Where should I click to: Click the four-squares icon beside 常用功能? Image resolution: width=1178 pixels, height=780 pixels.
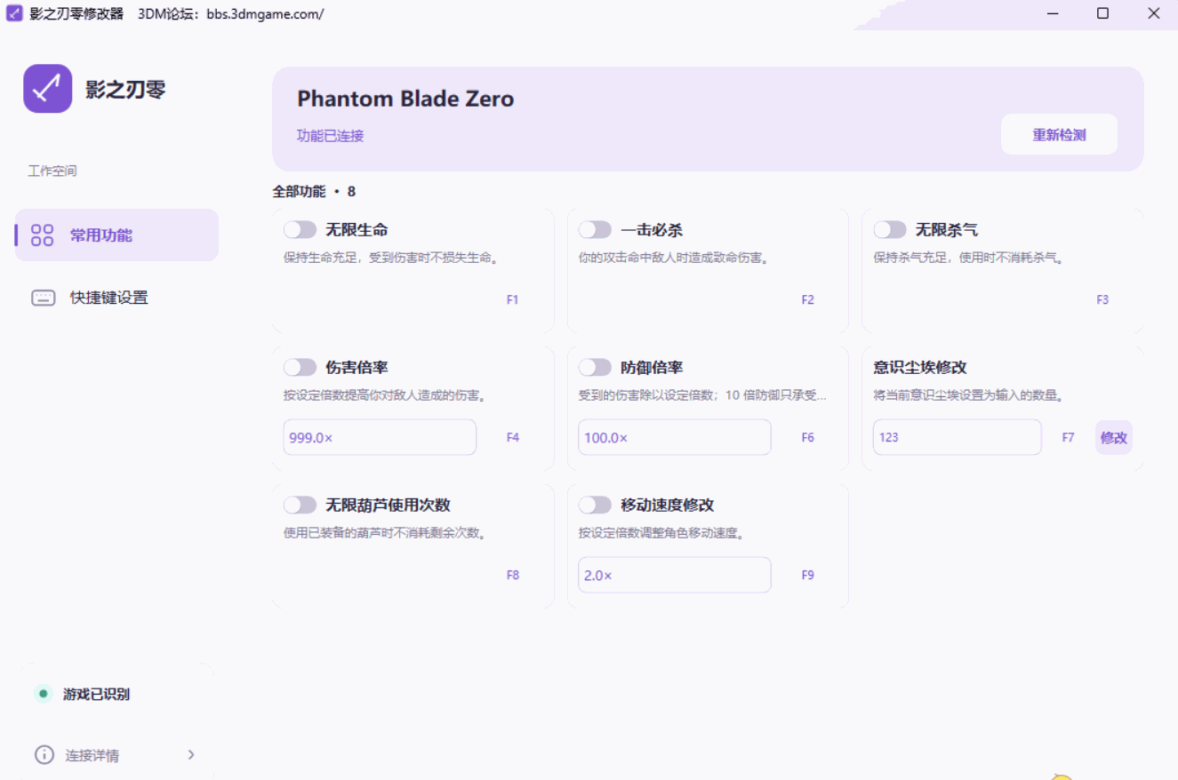pos(42,235)
